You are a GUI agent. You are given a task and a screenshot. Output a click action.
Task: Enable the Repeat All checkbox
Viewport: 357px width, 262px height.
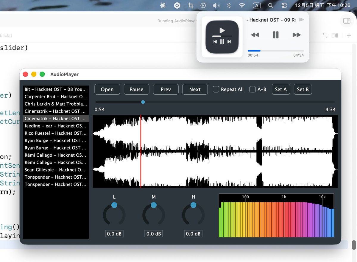[x=216, y=89]
